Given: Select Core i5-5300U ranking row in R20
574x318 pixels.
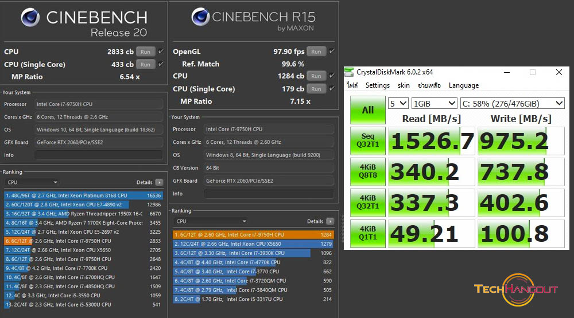Looking at the screenshot, I should (x=83, y=304).
